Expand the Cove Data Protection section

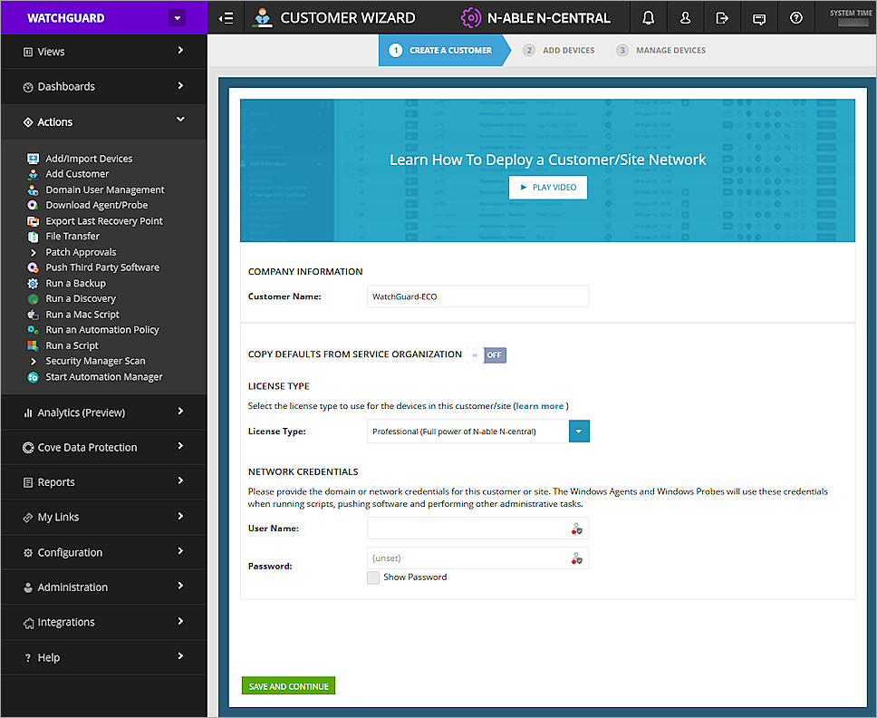pyautogui.click(x=102, y=447)
